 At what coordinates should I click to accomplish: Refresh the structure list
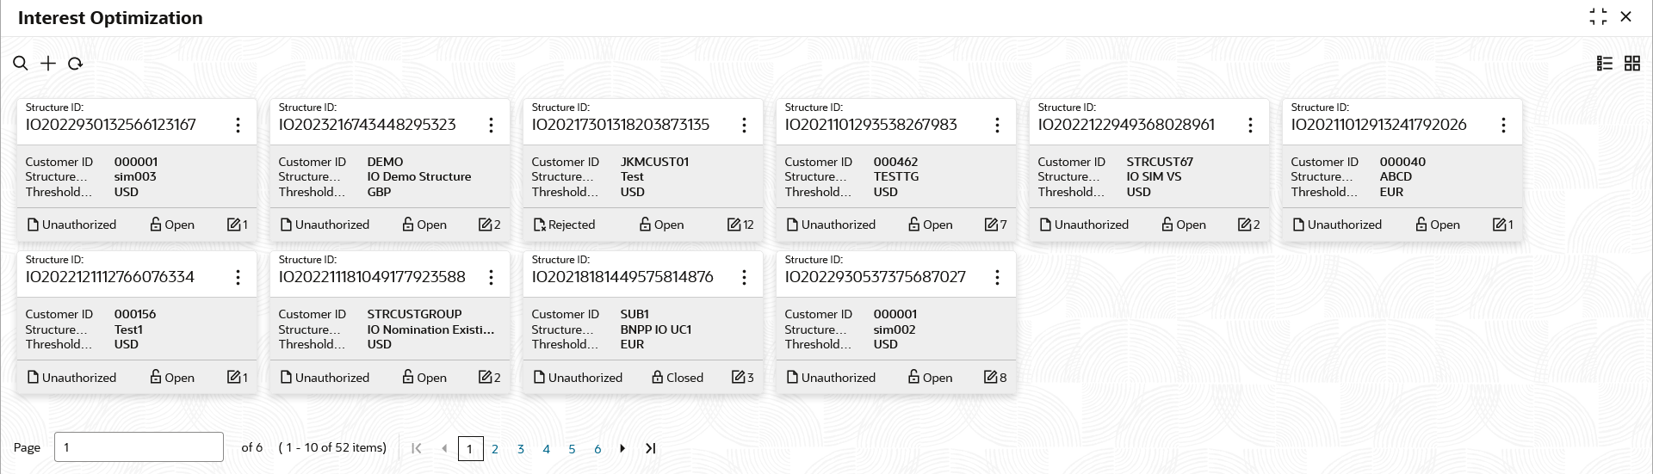click(76, 64)
